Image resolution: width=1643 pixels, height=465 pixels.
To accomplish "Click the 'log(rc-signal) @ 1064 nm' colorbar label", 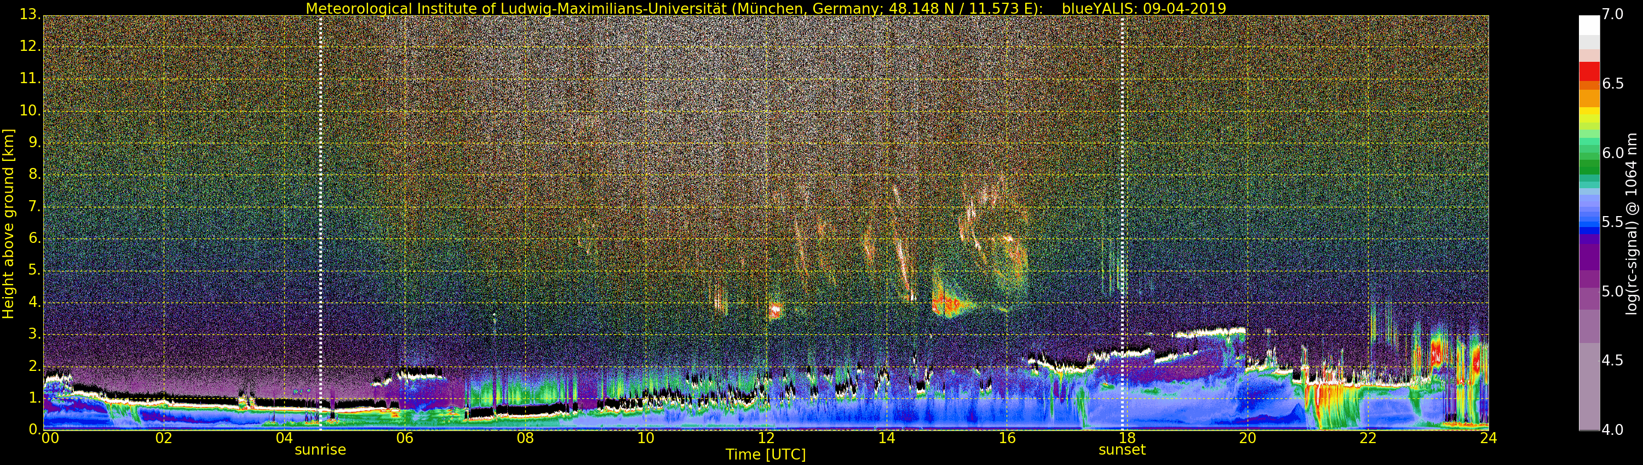I will (x=1631, y=223).
